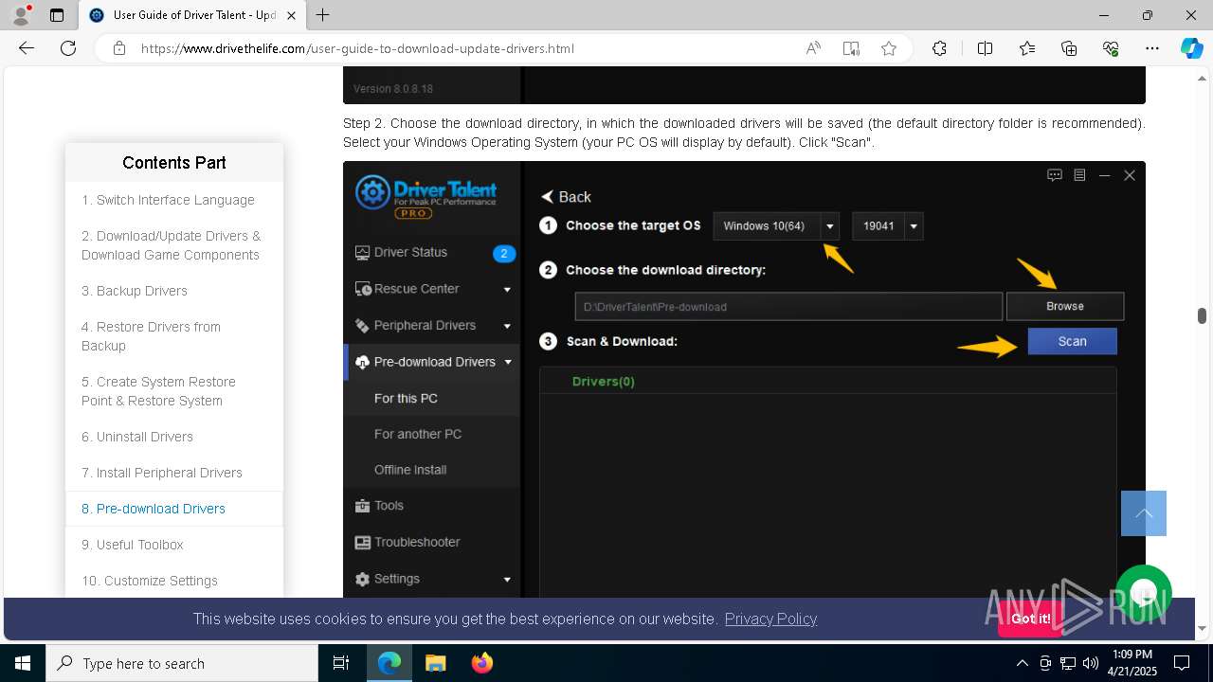
Task: Click Driver Talent logo in screenshot
Action: pos(425,197)
